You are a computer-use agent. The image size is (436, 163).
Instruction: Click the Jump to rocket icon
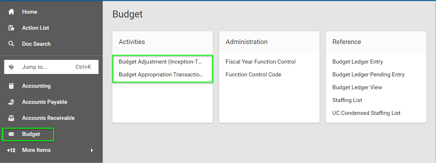pos(12,67)
